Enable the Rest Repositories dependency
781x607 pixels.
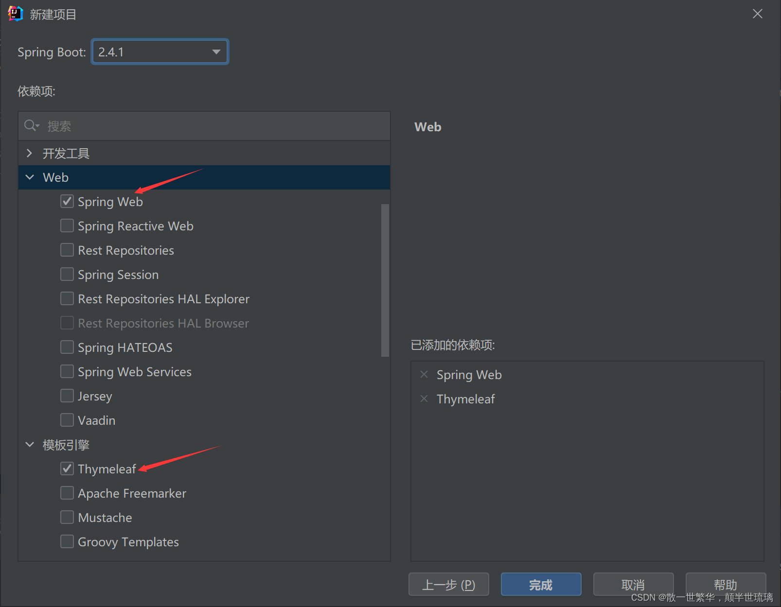click(x=67, y=250)
